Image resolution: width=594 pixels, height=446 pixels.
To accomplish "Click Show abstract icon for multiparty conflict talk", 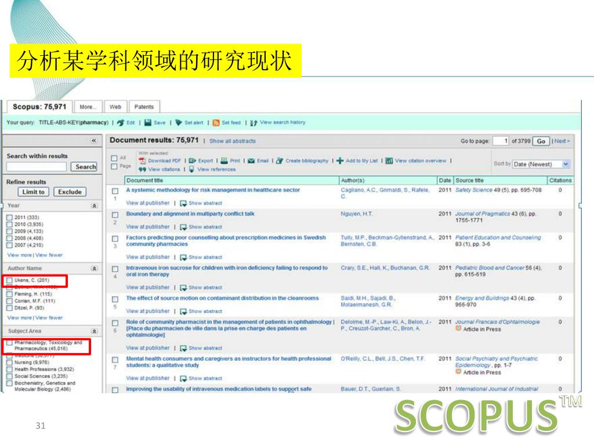I will point(183,227).
